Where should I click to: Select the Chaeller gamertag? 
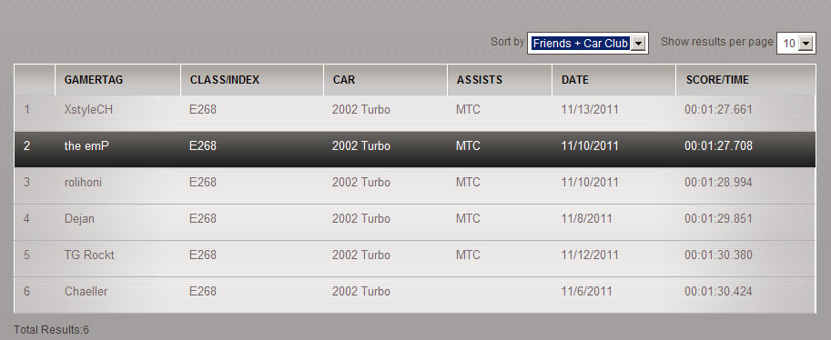pos(86,291)
